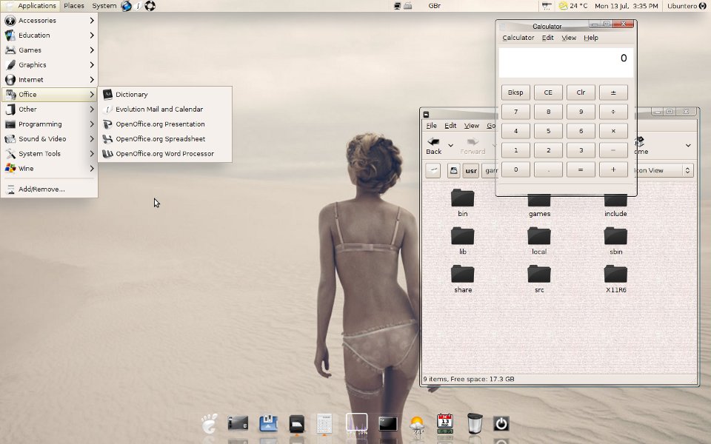Click the help lifesaver icon in top panel
The height and width of the screenshot is (444, 711).
[150, 6]
